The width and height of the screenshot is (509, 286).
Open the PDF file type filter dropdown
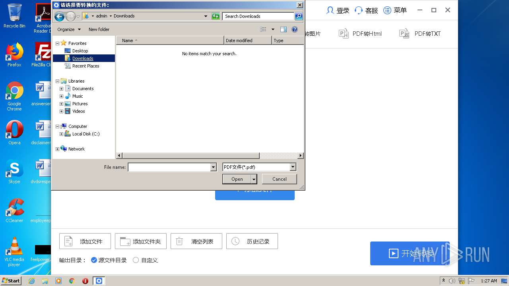click(x=293, y=167)
